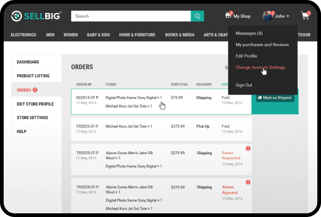The width and height of the screenshot is (321, 217).
Task: Click Michael Kors item in order SD2014-CF-P
Action: (x=129, y=106)
